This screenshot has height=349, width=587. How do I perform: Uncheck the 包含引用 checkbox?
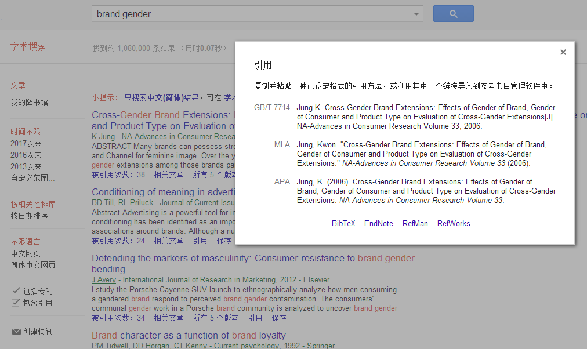15,302
